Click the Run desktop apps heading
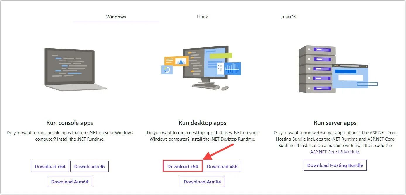406x195 pixels. tap(202, 123)
